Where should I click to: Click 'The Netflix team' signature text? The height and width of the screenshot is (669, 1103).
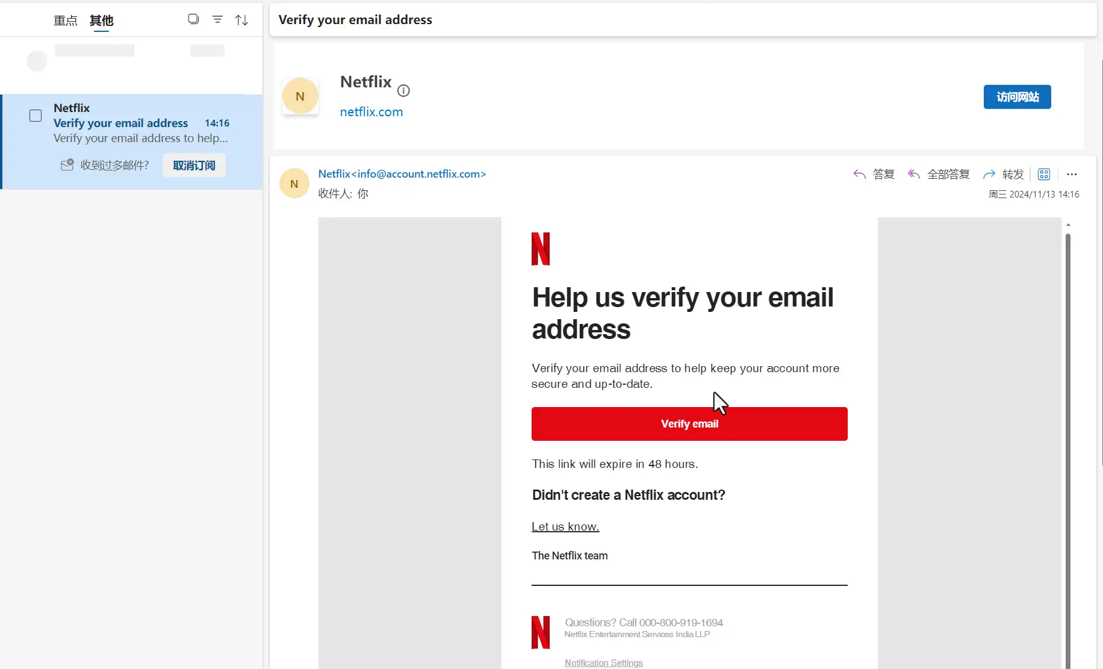(570, 556)
